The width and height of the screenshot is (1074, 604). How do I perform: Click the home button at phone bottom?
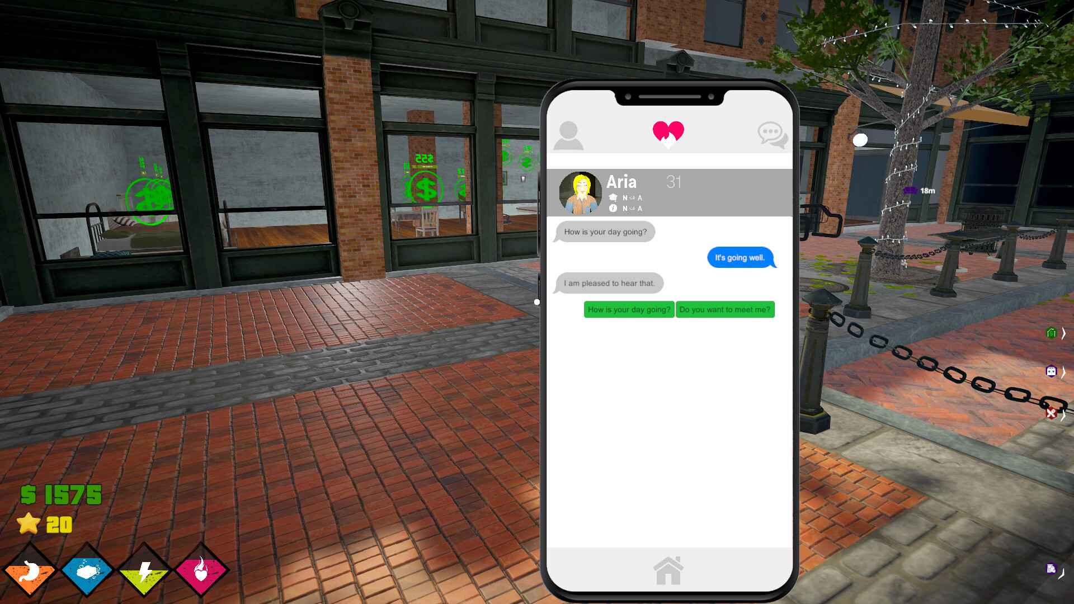point(668,568)
